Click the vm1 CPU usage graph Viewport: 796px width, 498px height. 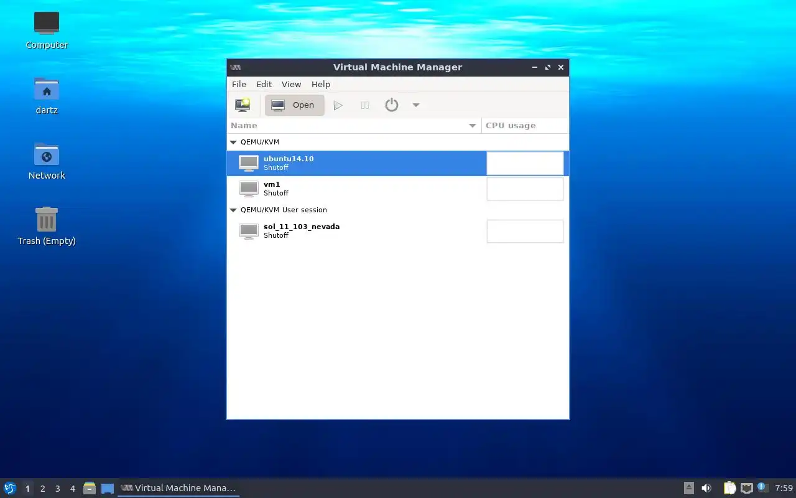(525, 189)
